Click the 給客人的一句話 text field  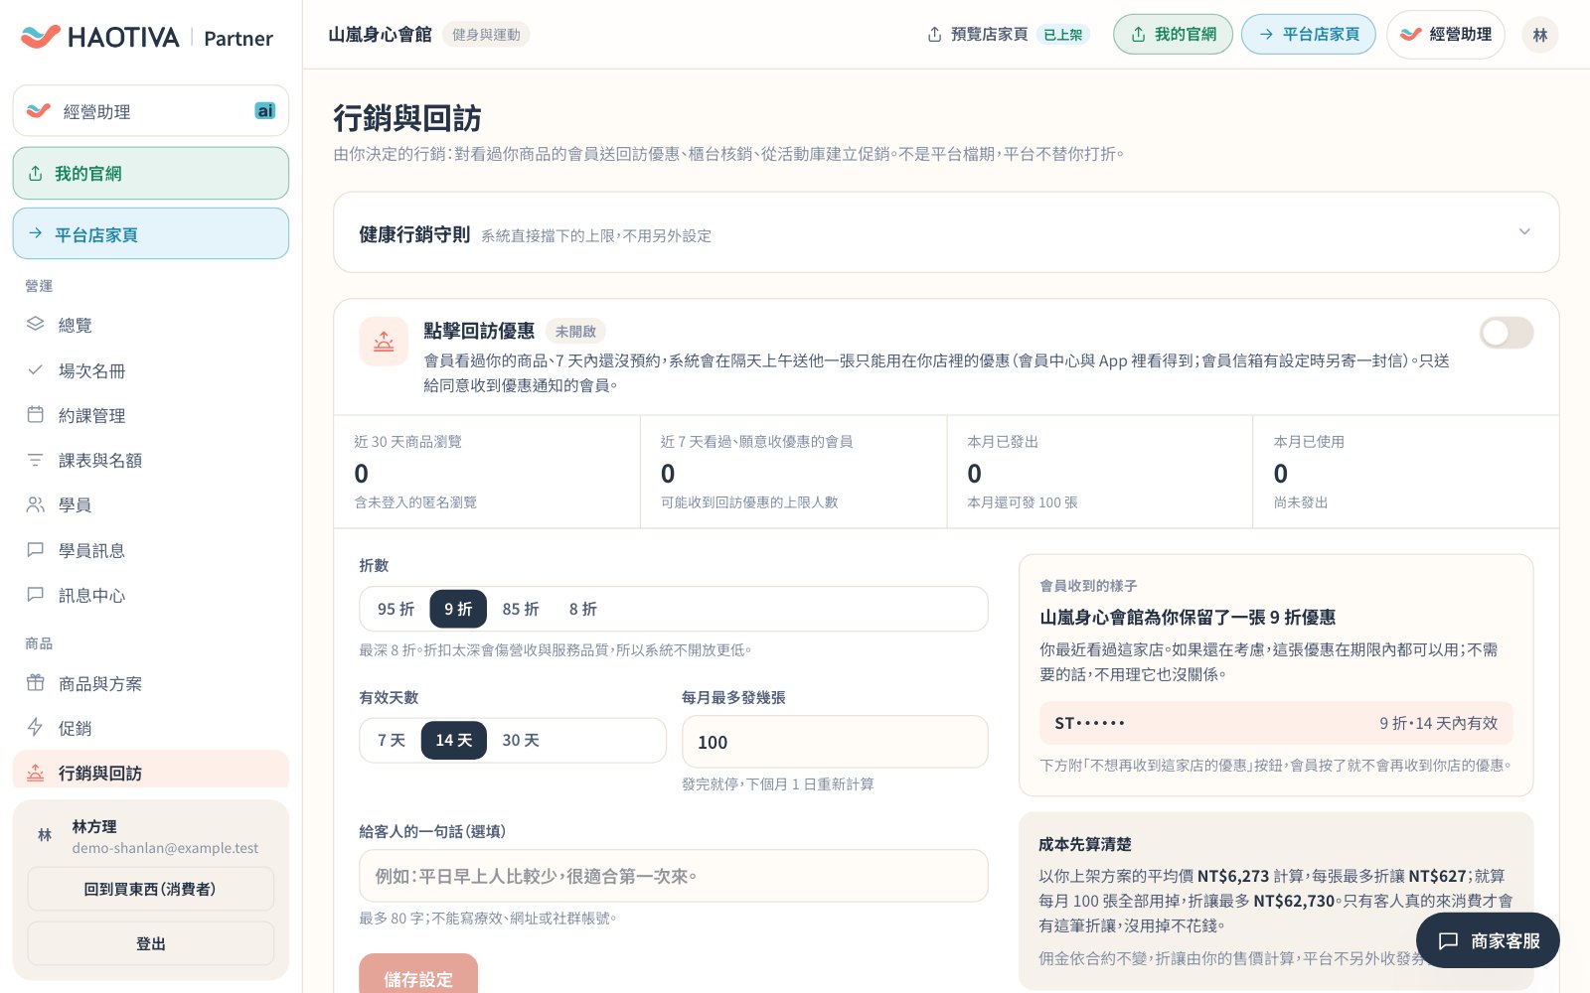tap(674, 876)
